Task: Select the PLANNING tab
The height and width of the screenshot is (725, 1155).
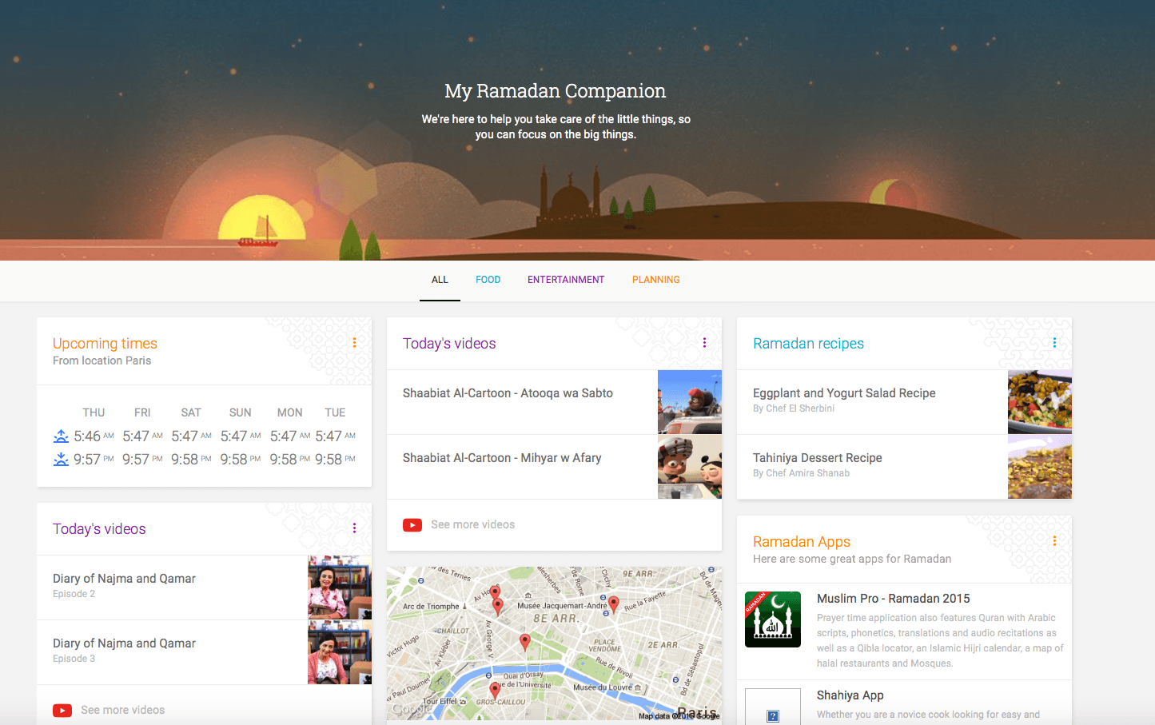Action: pyautogui.click(x=655, y=280)
